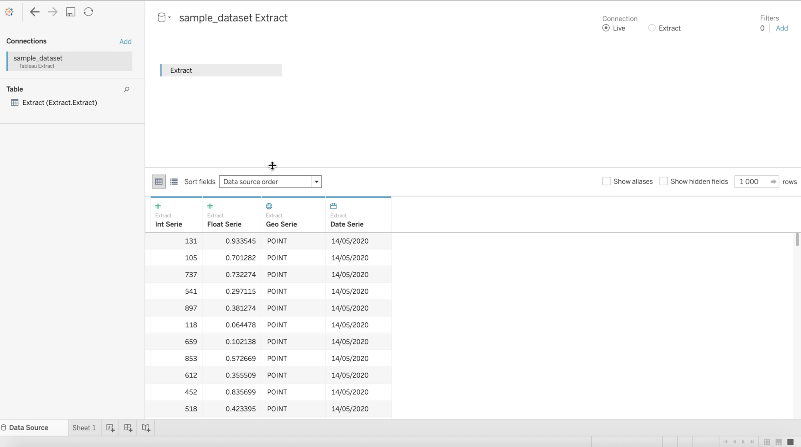Switch to metadata list view
The width and height of the screenshot is (801, 447).
click(x=174, y=181)
